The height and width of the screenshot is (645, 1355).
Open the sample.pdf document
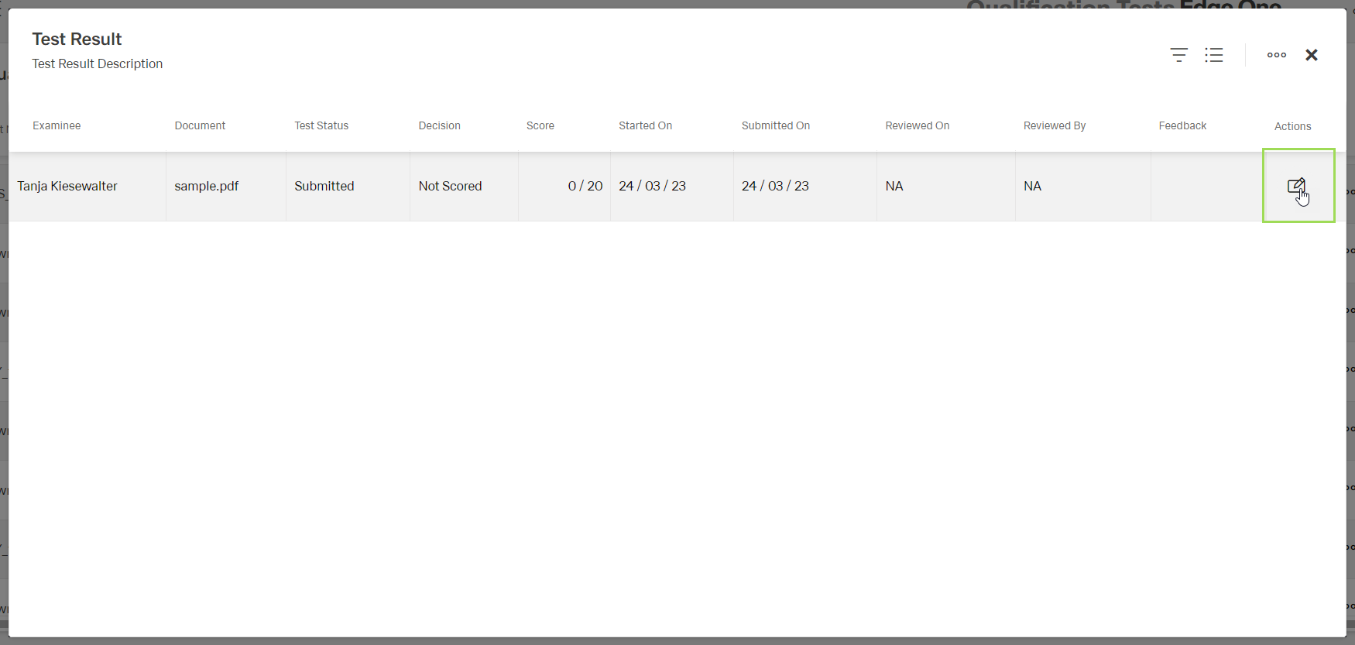(206, 186)
